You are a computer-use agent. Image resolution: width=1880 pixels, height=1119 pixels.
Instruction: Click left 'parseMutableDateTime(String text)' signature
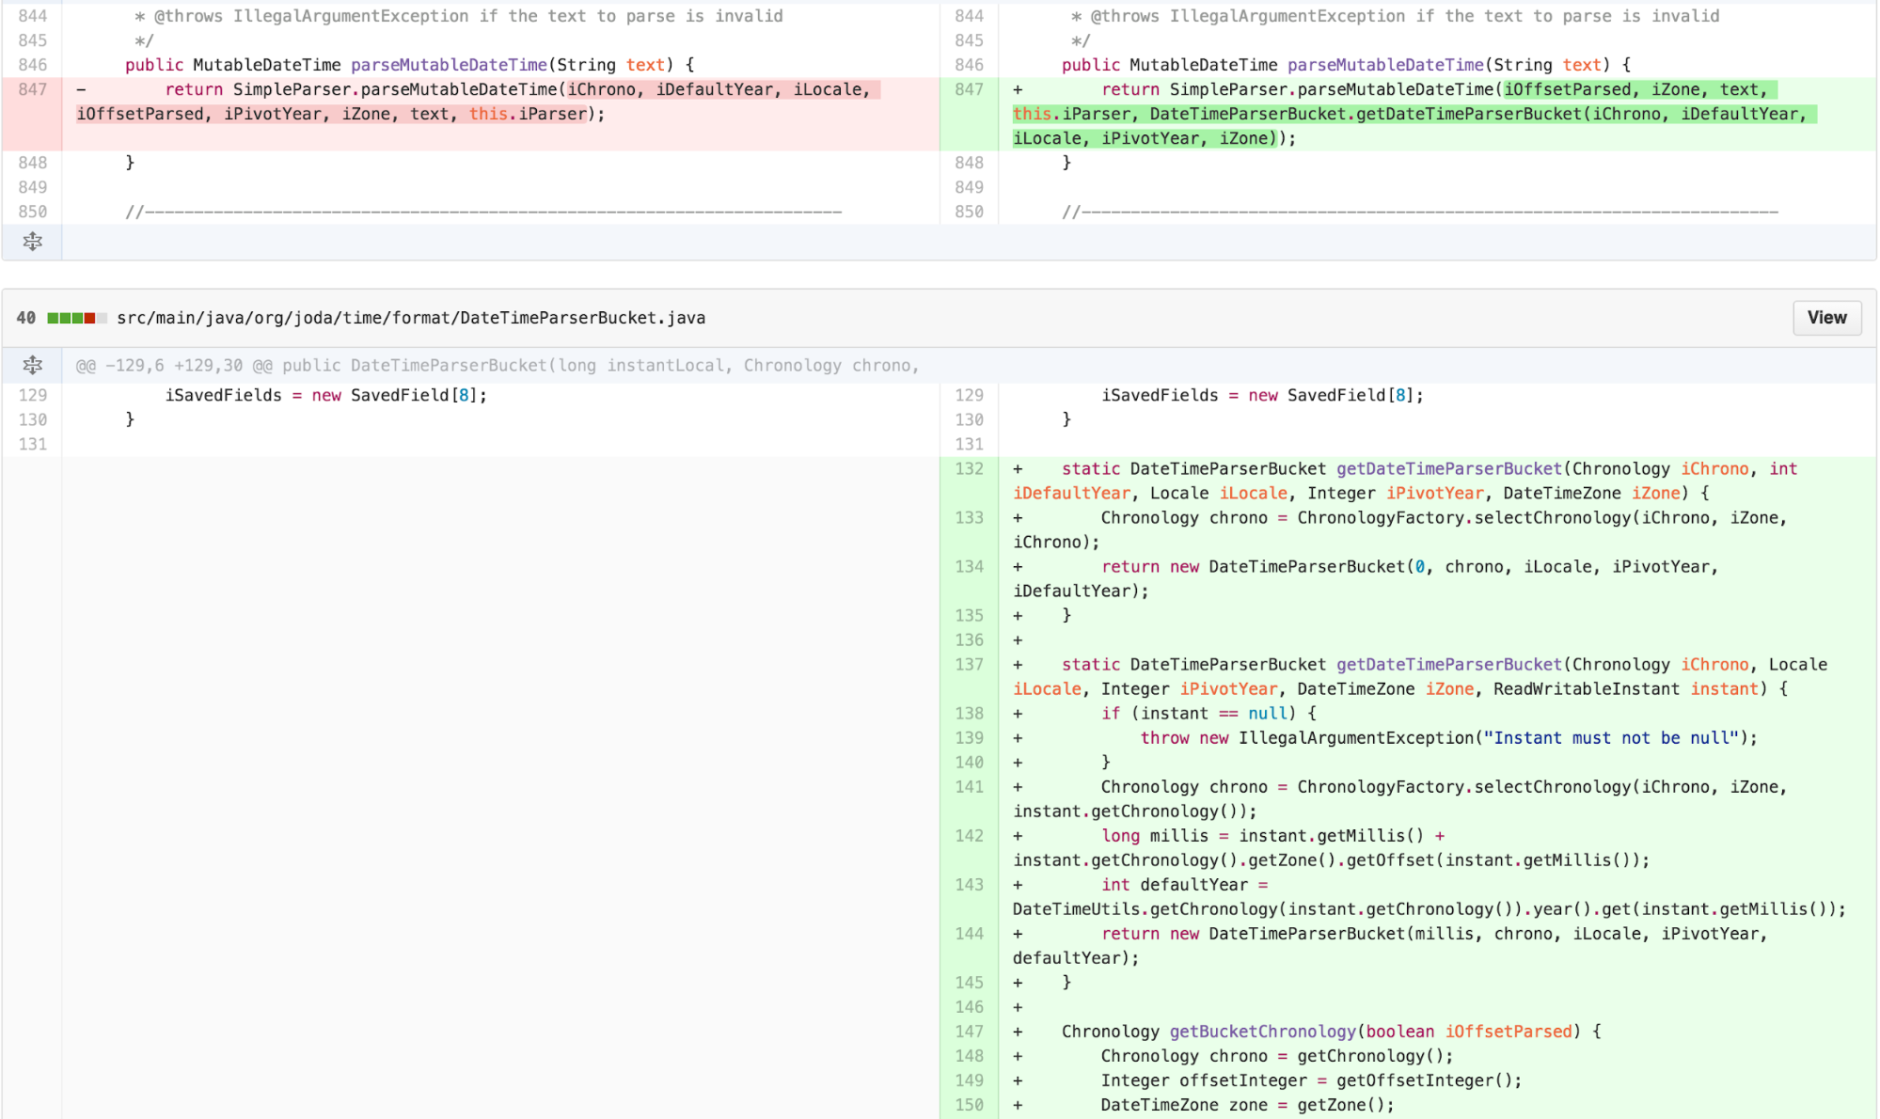(512, 65)
